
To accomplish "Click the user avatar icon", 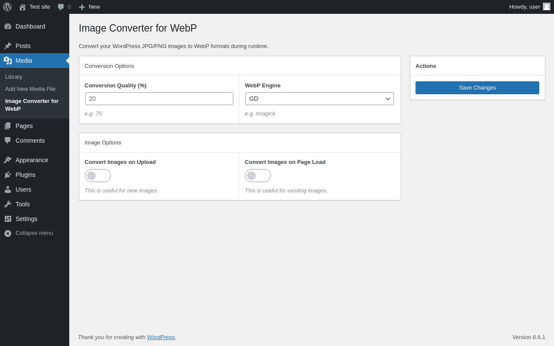I will 547,6.
